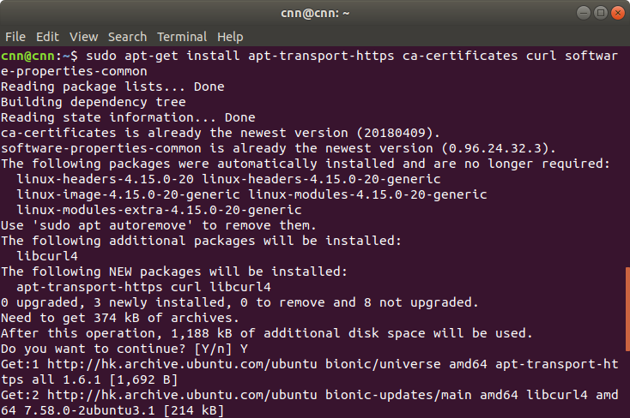630x418 pixels.
Task: Click 'Need to get 374 kB' line
Action: pyautogui.click(x=119, y=318)
